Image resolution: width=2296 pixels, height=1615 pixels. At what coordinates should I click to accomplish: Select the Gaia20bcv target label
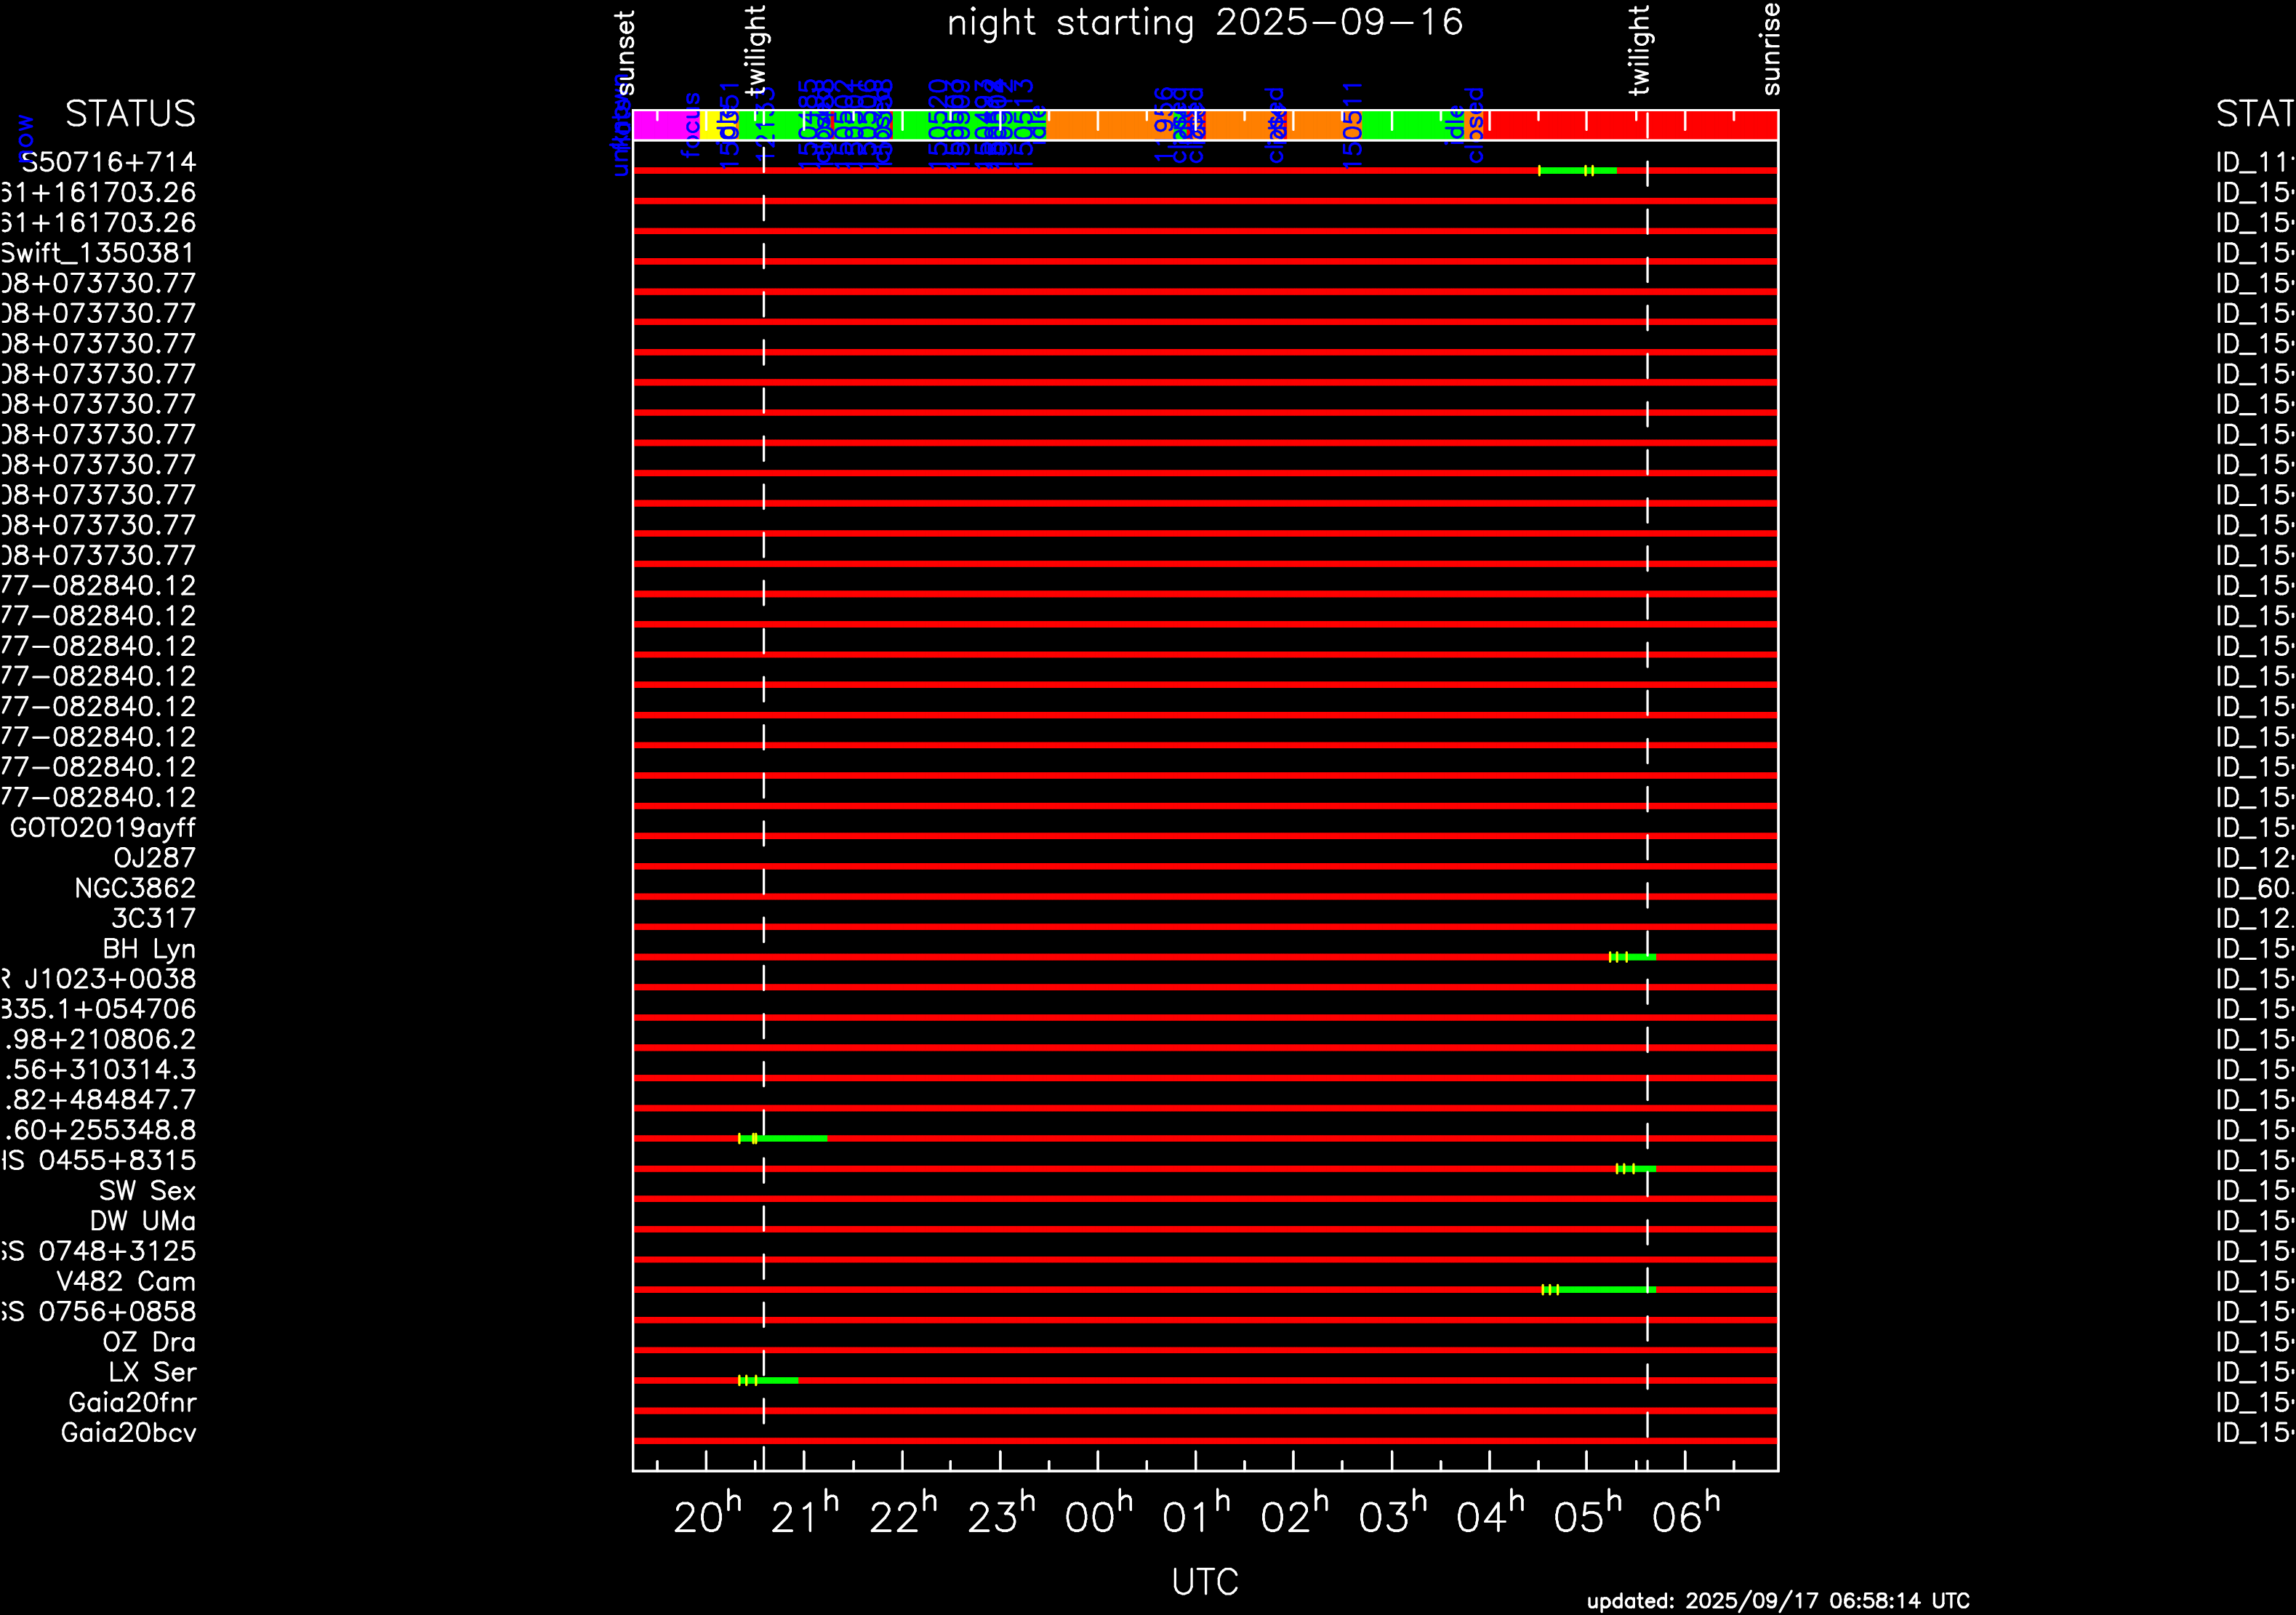128,1432
